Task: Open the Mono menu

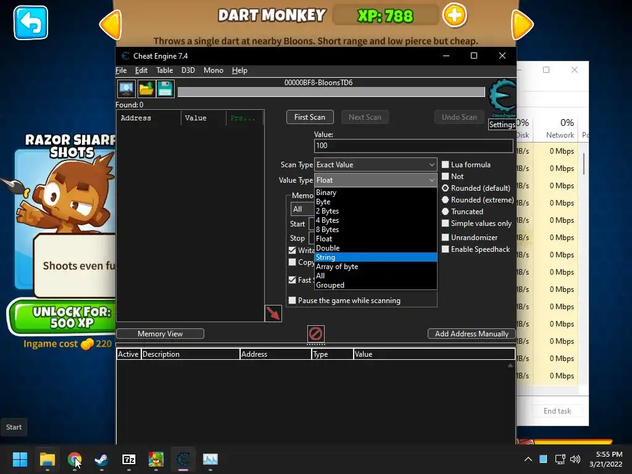Action: click(213, 70)
